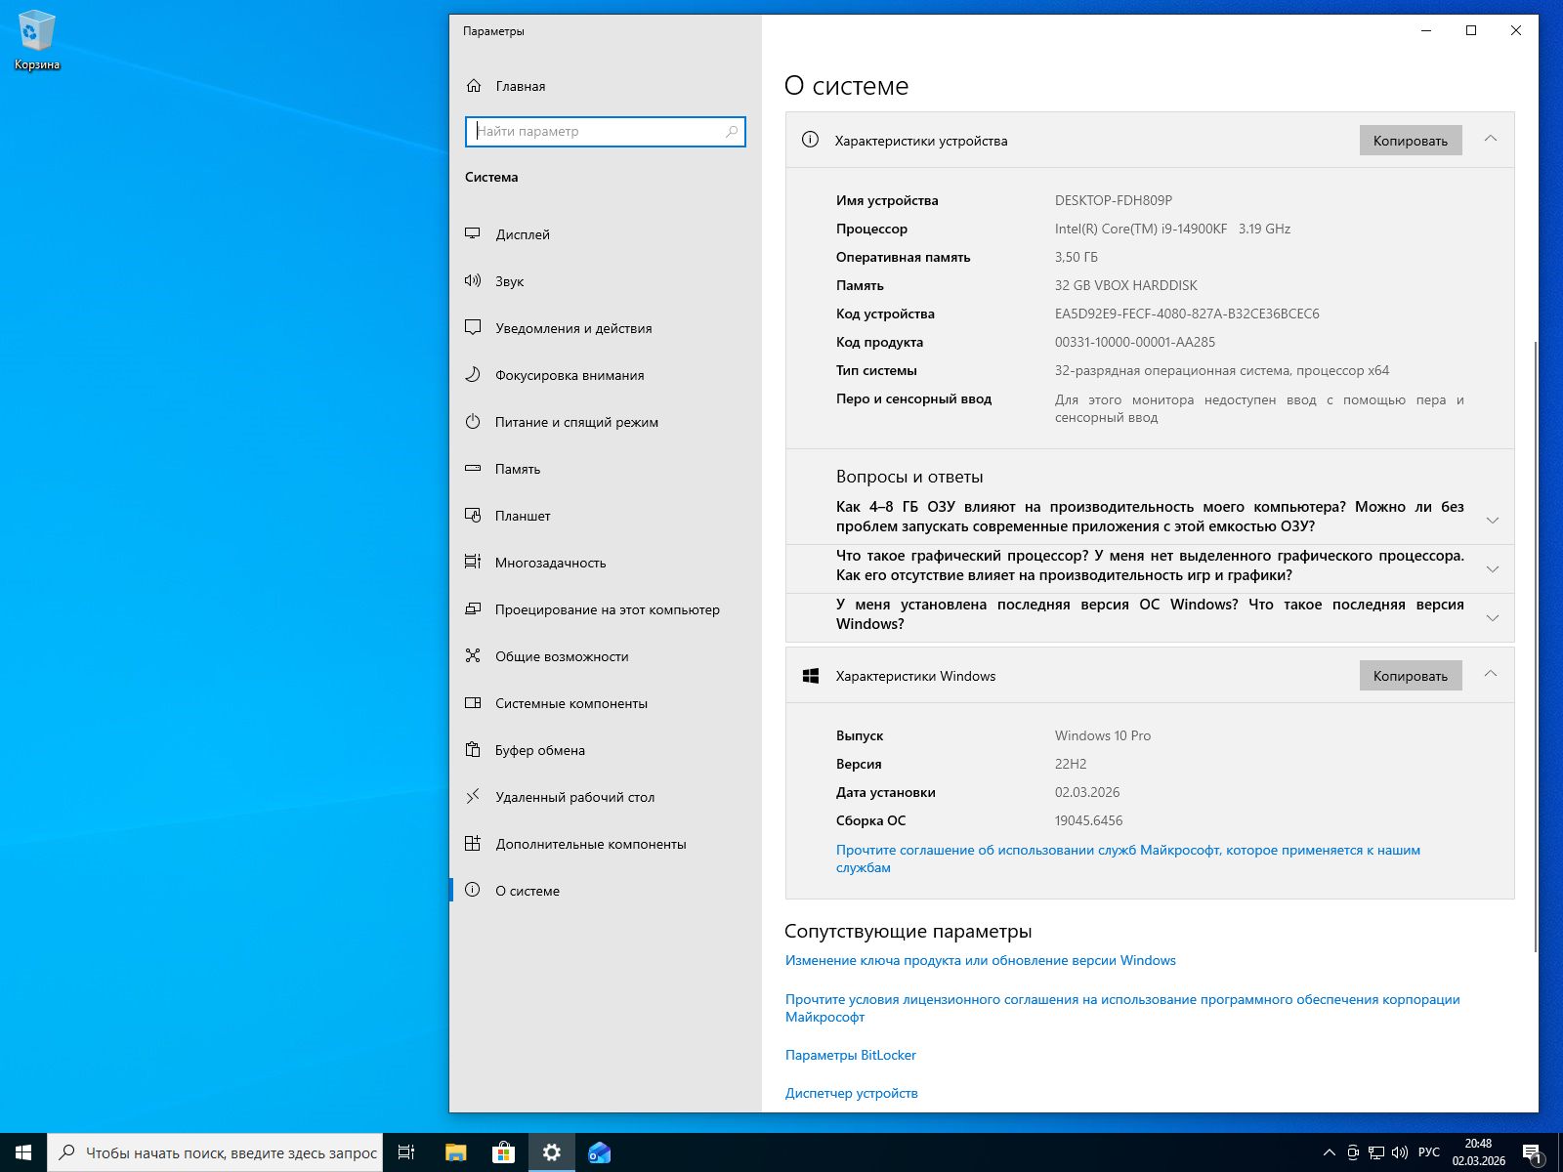Select О системе in the sidebar
Image resolution: width=1563 pixels, height=1172 pixels.
[528, 891]
